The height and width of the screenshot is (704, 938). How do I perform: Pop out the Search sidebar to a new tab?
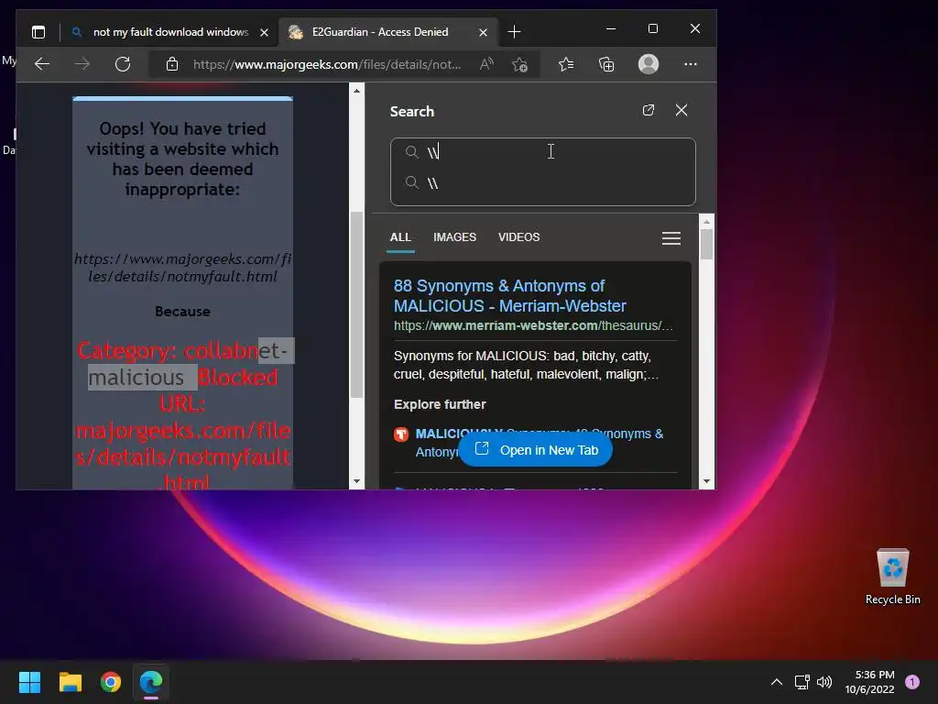pos(649,110)
